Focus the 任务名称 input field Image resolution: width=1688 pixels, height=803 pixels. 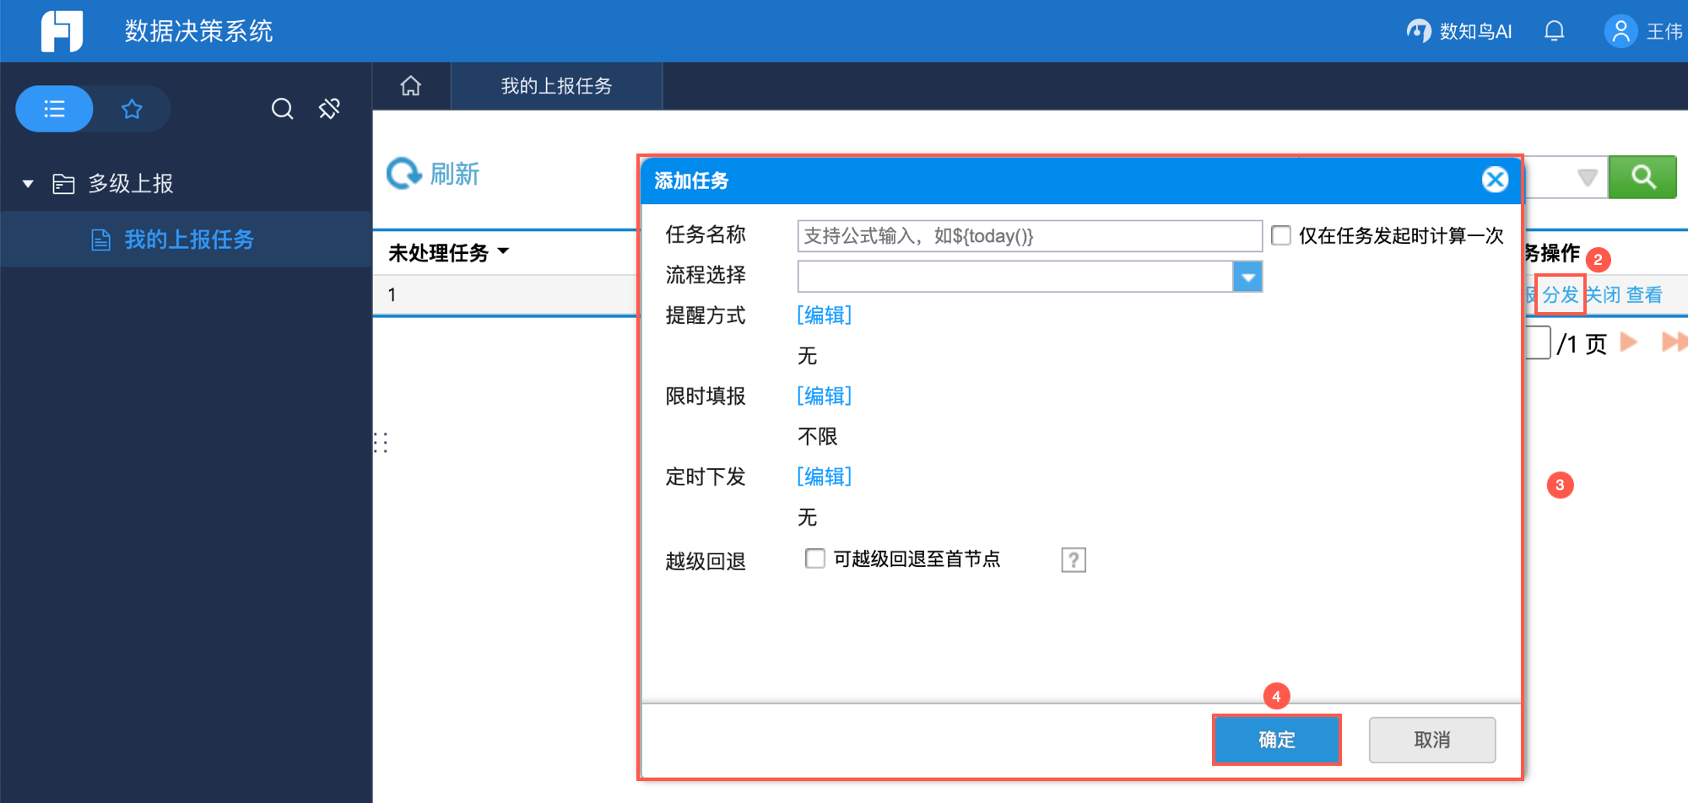tap(1030, 236)
